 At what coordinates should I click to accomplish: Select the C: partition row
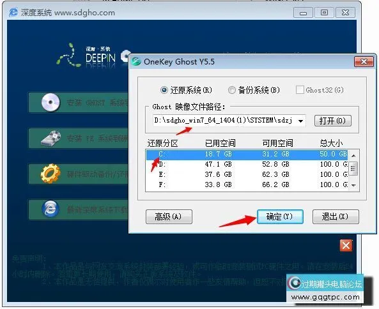coord(247,154)
